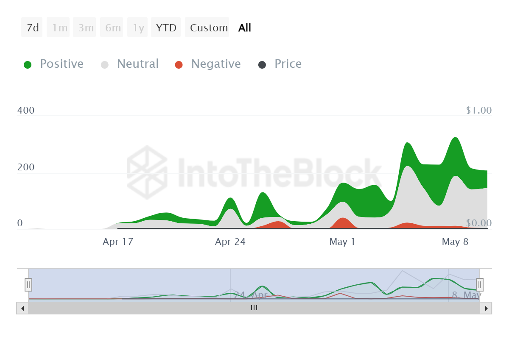
Task: Click the scrollbar left arrow
Action: (x=22, y=308)
